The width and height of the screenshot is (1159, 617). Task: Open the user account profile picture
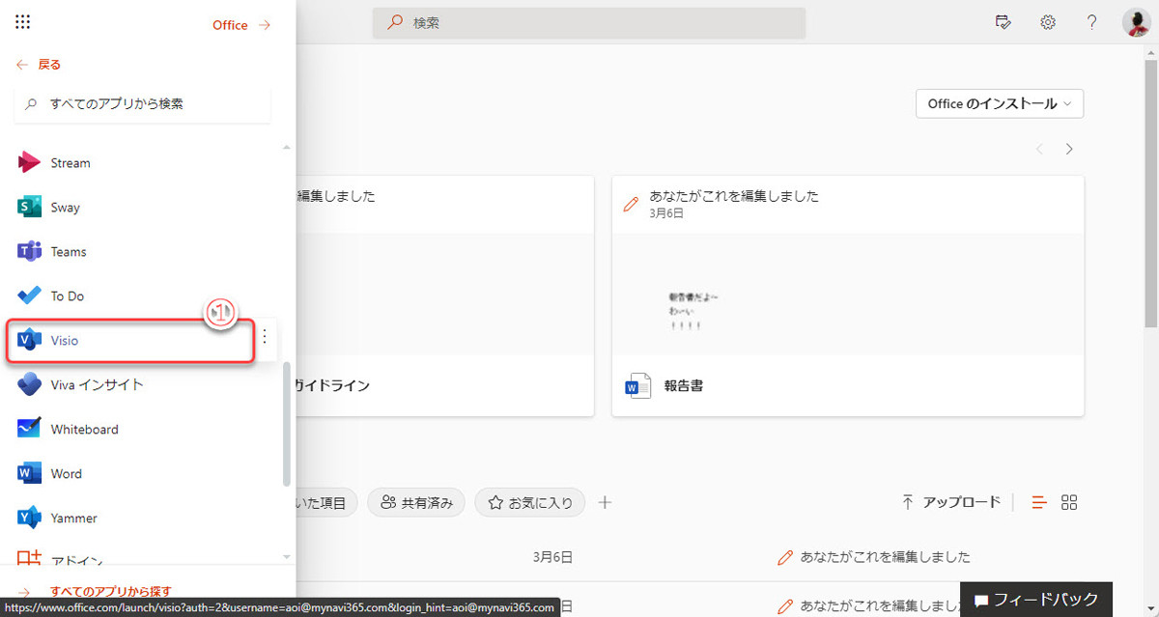1136,22
